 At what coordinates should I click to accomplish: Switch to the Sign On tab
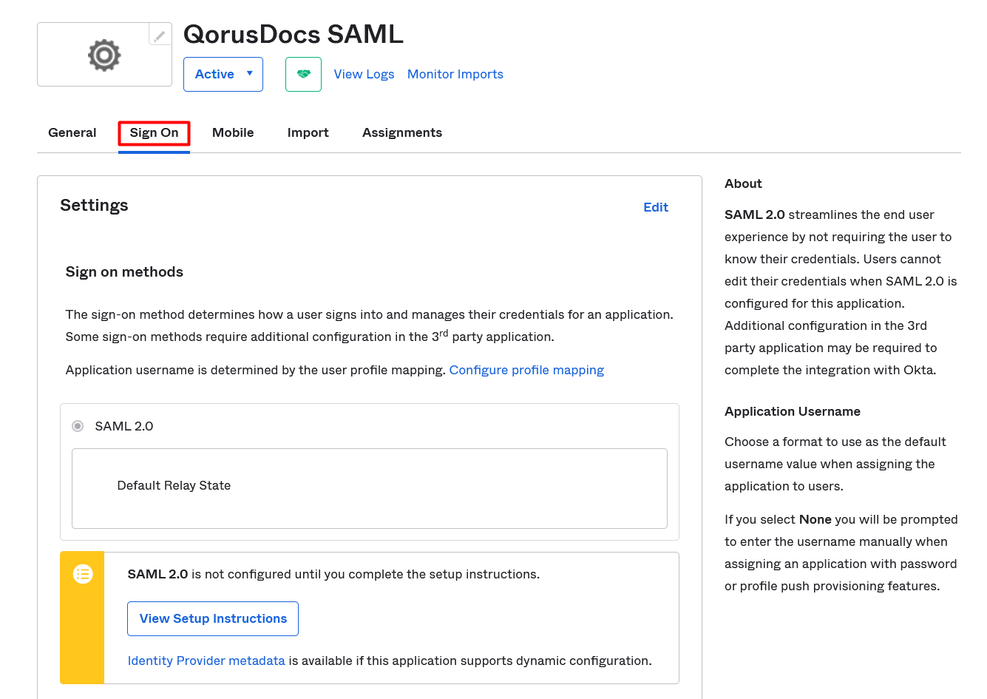click(154, 132)
